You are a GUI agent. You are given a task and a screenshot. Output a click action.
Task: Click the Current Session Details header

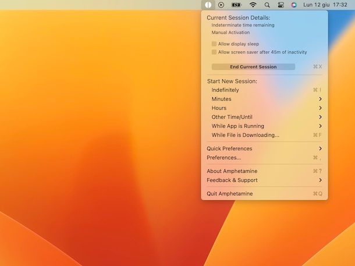coord(239,17)
